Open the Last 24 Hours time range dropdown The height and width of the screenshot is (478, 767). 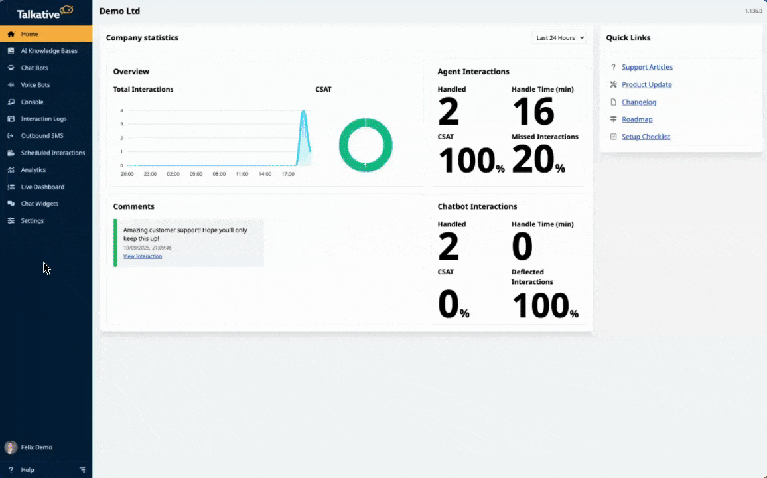(x=560, y=38)
